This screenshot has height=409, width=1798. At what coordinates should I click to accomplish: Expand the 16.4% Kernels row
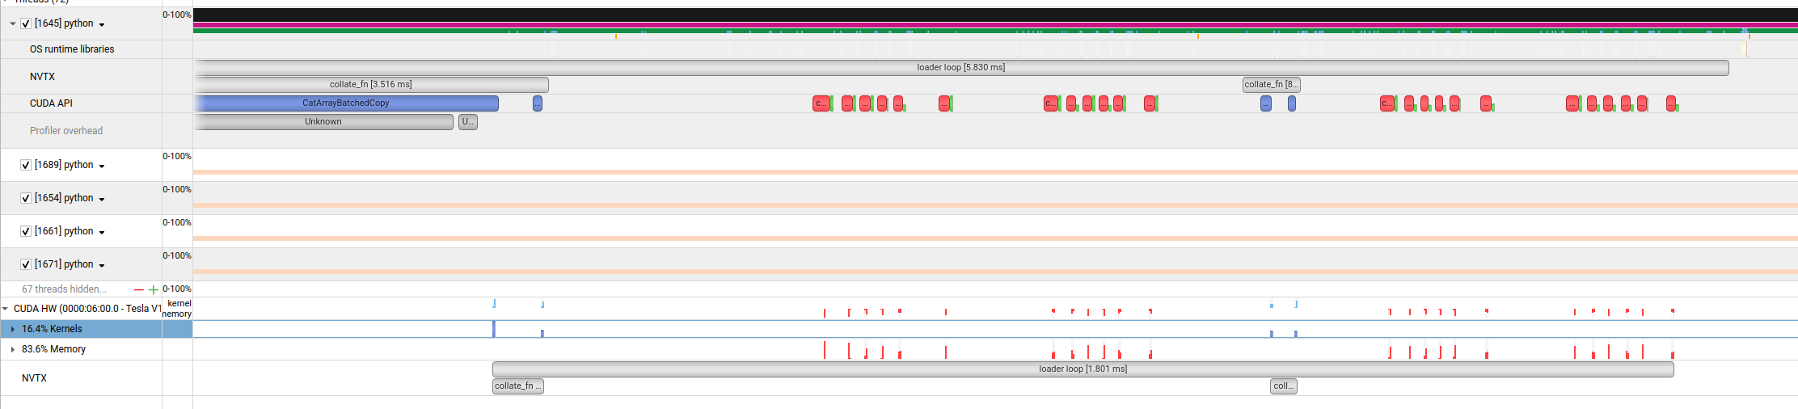13,329
